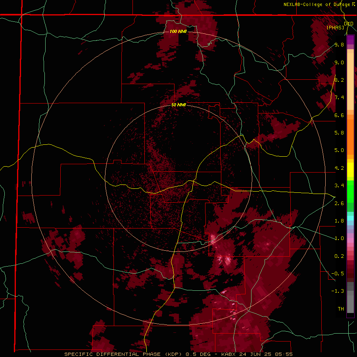Click the 0.5 DEG elevation text
Screen dimensions: 357x357
(x=198, y=354)
